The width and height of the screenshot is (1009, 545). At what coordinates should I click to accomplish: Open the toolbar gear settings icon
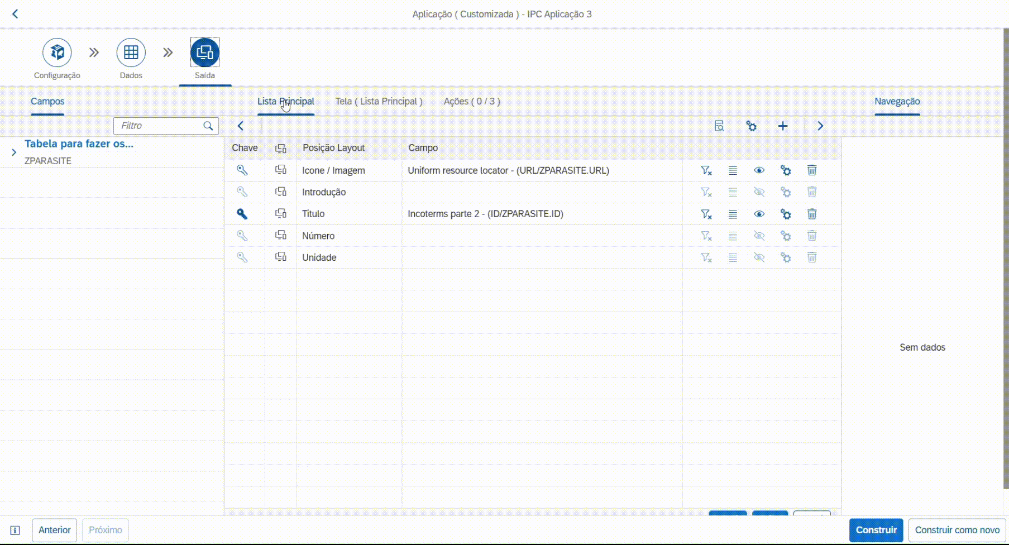coord(752,126)
